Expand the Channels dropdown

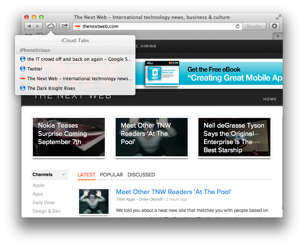click(50, 175)
